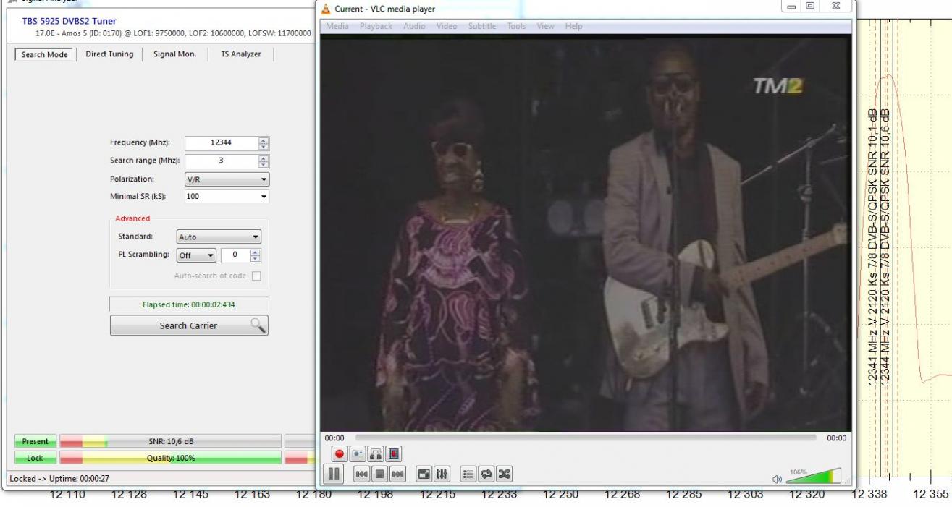
Task: Switch to the Search Mode tab
Action: click(x=45, y=54)
